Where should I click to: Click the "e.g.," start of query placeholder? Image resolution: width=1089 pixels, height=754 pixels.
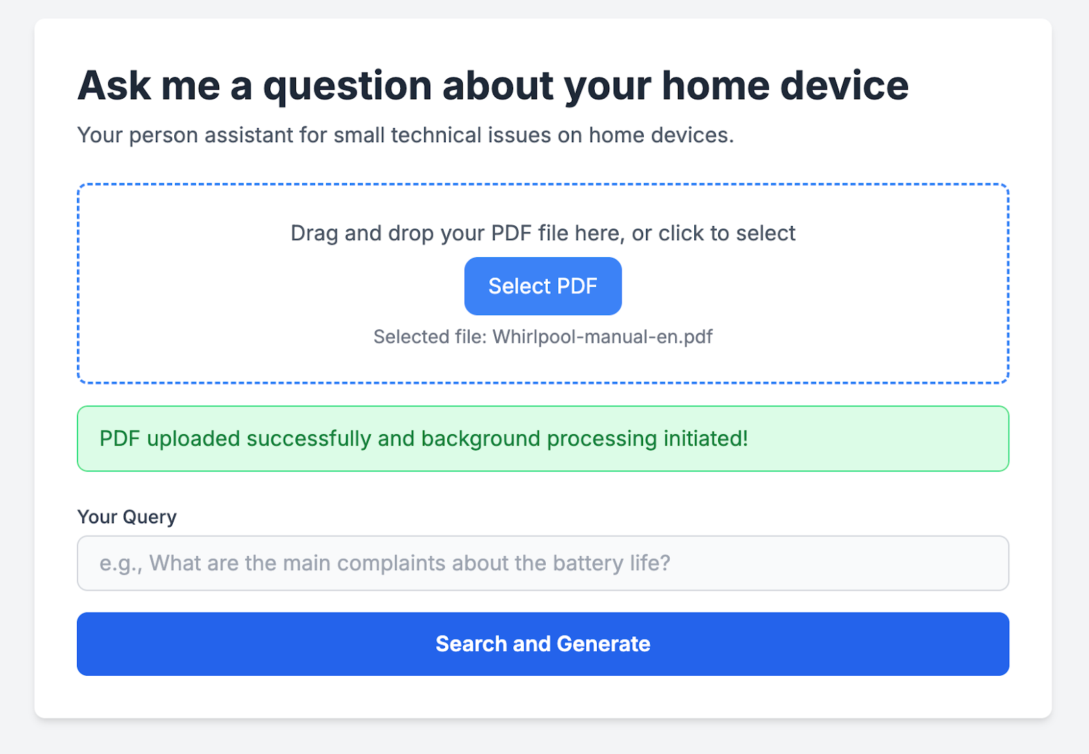pos(121,563)
